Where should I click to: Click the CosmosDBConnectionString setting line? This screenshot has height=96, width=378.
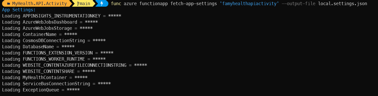[x=54, y=41]
